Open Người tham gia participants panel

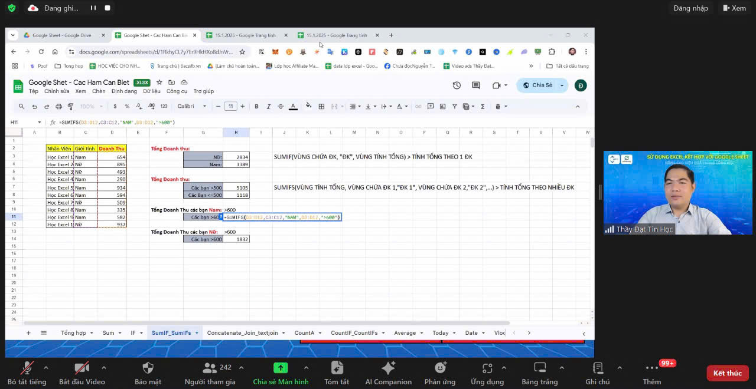[x=210, y=374]
